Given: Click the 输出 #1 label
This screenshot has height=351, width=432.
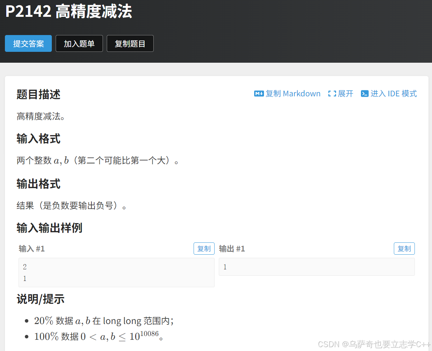Looking at the screenshot, I should pyautogui.click(x=232, y=249).
